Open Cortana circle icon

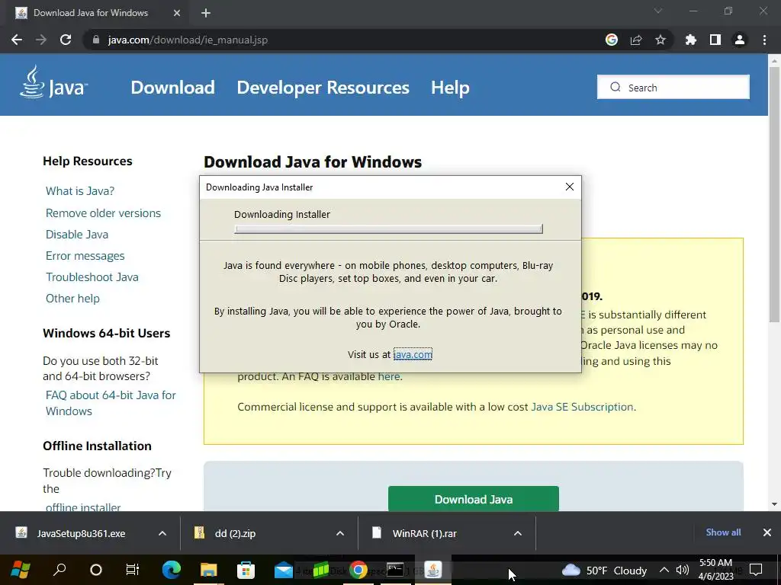[95, 570]
